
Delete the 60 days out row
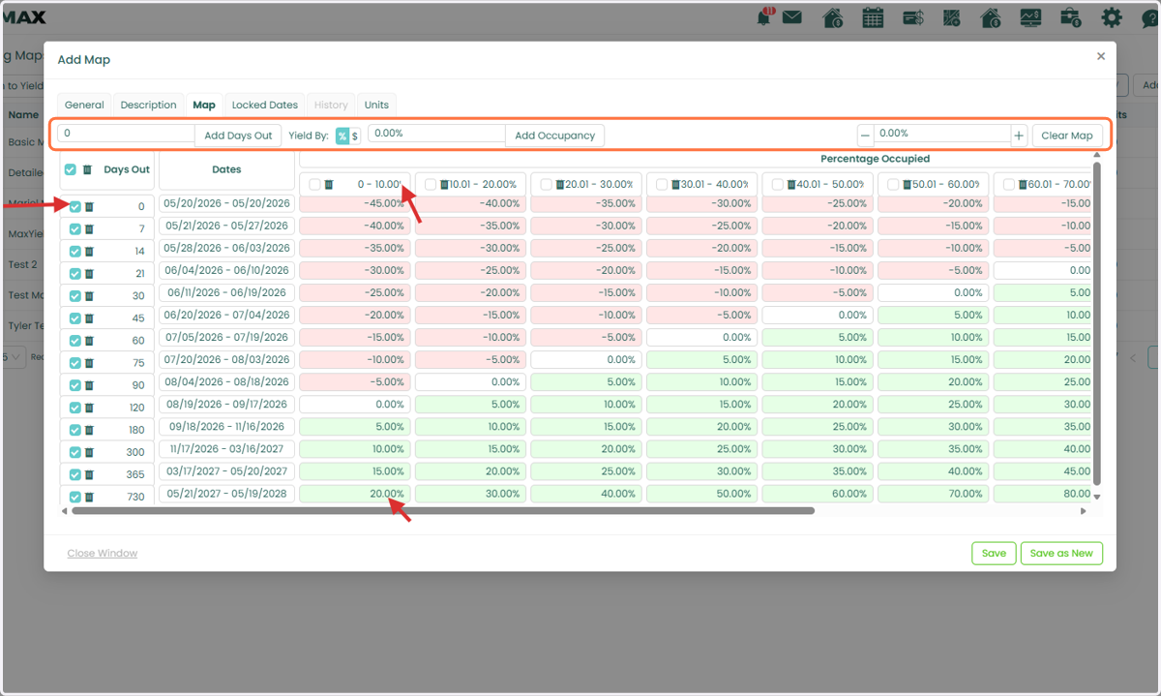pyautogui.click(x=89, y=341)
